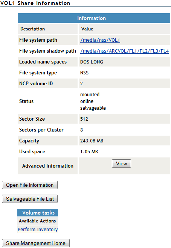This screenshot has width=171, height=248.
Task: Click the Information table header
Action: tap(94, 18)
